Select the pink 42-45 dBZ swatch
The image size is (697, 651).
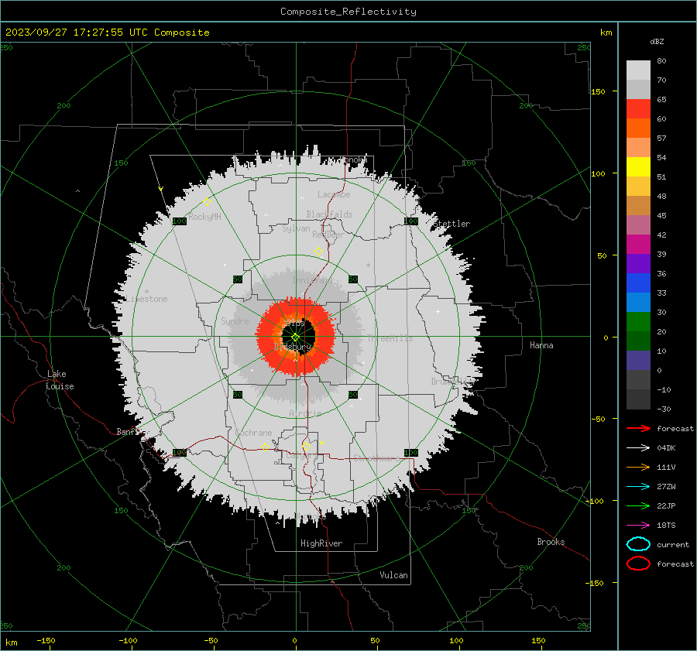(638, 224)
